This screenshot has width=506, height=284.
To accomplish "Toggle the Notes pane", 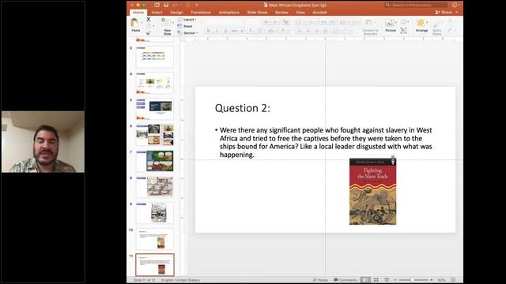I will pyautogui.click(x=320, y=280).
